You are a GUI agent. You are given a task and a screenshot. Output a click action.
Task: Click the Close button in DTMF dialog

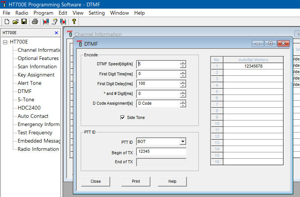pos(95,181)
